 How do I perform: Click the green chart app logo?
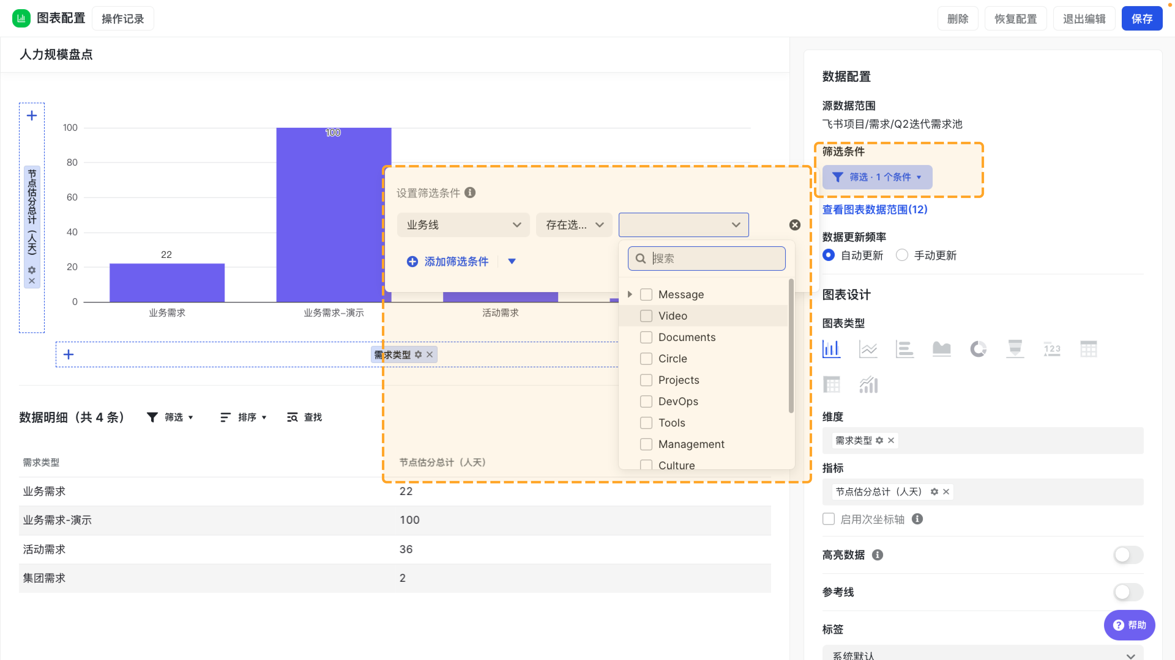click(21, 18)
